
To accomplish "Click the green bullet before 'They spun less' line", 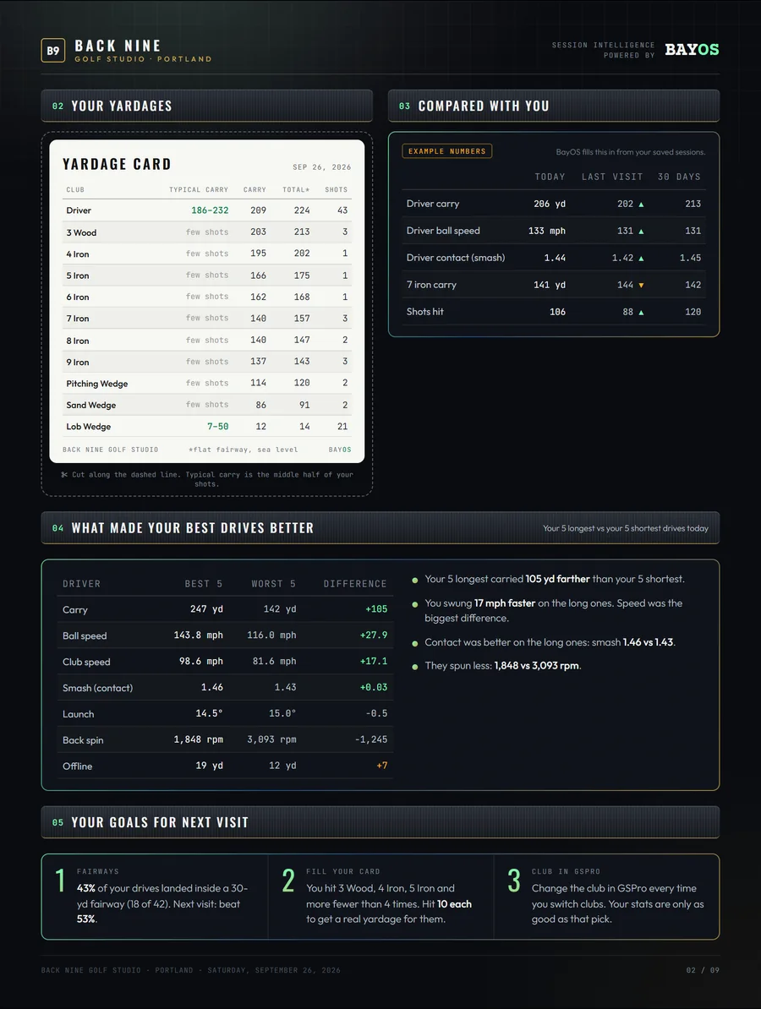I will pos(414,667).
